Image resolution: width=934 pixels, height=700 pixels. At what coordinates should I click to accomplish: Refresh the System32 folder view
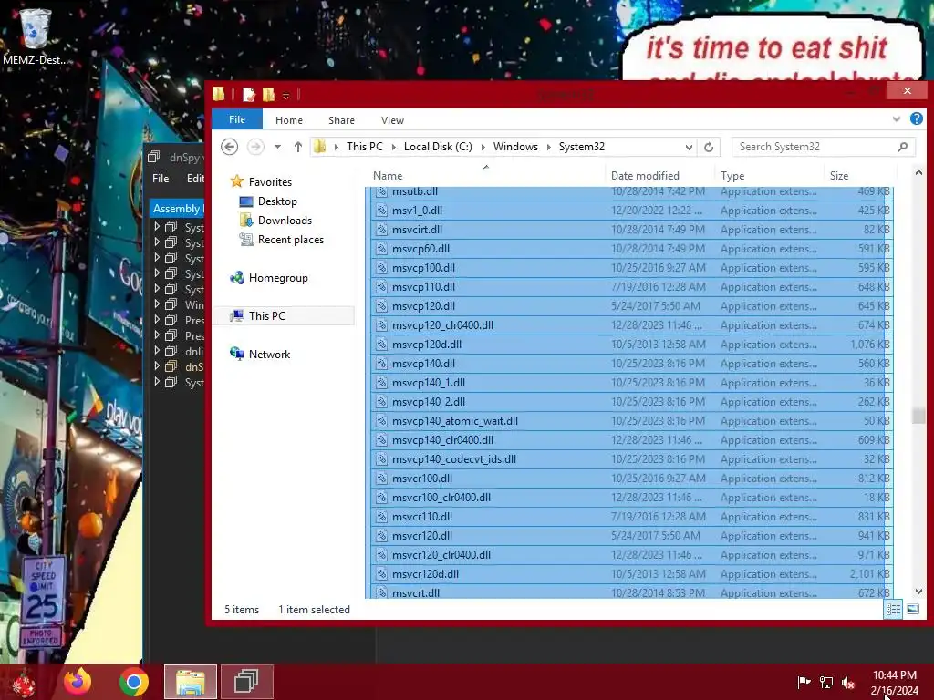[x=708, y=147]
